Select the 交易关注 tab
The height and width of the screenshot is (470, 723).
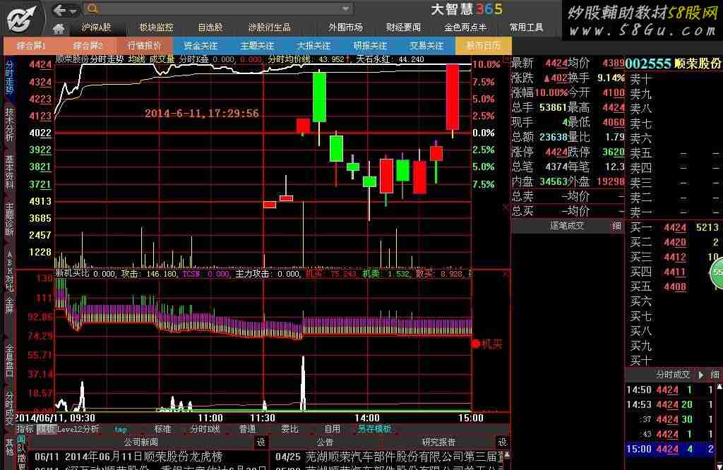426,46
